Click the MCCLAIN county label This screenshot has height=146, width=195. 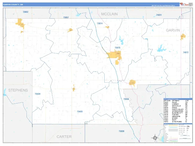[x=109, y=14]
